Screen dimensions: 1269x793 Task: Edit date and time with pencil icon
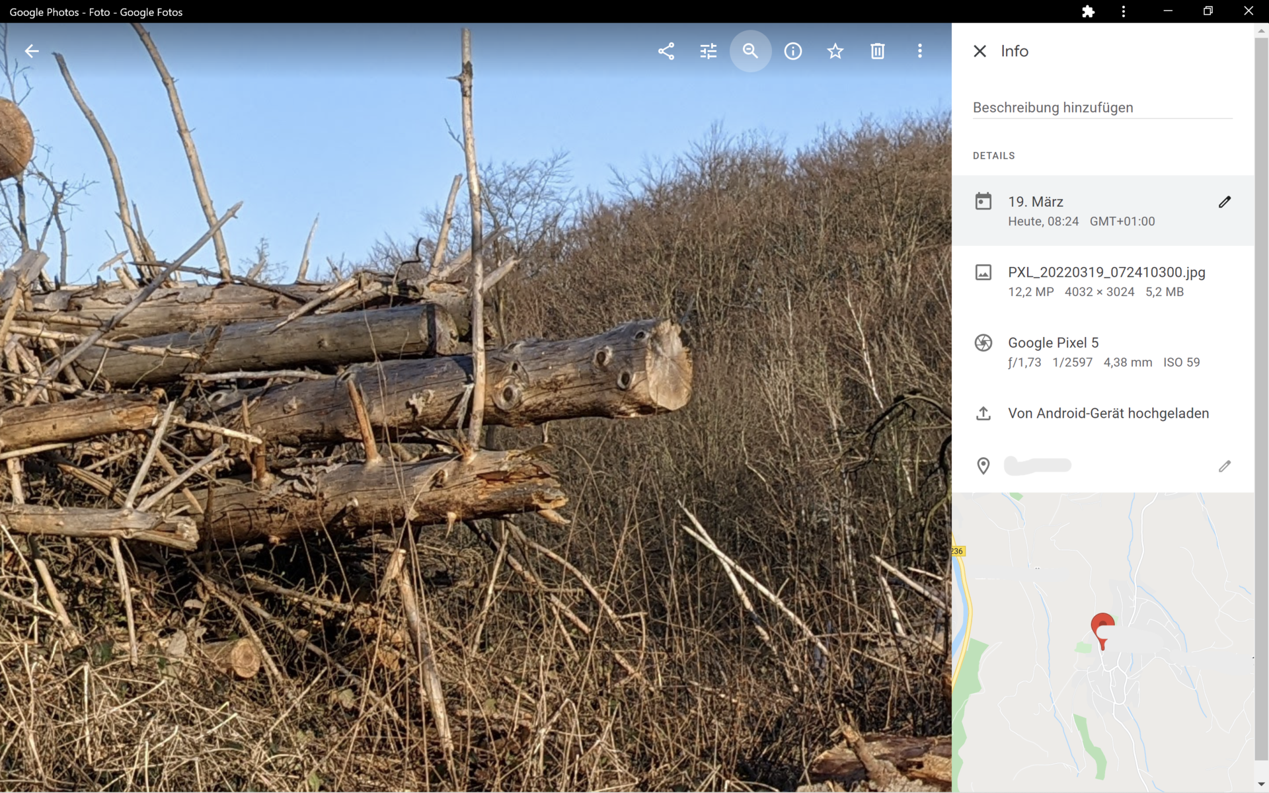click(x=1225, y=202)
